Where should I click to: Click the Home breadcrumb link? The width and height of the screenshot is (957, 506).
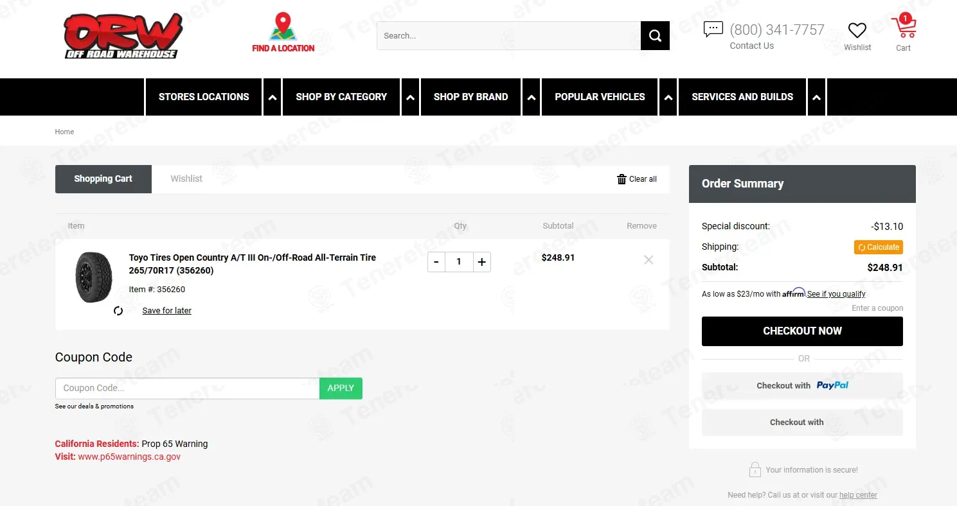point(64,132)
